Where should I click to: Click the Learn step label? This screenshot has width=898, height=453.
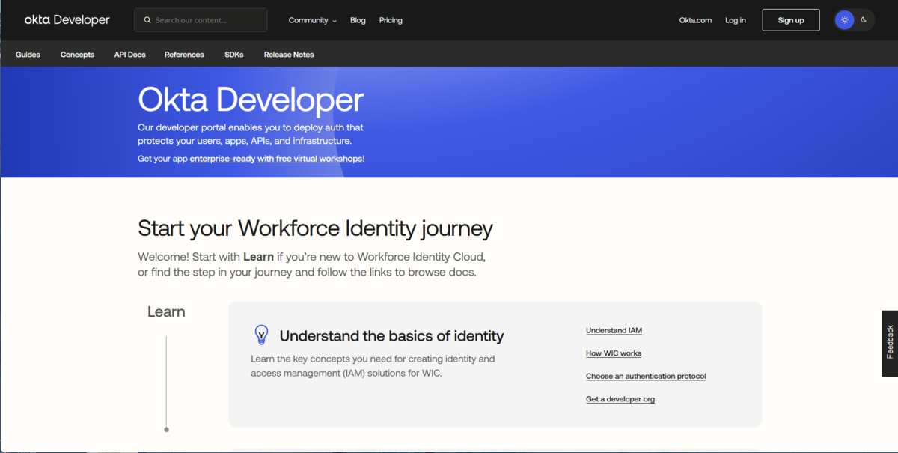[166, 311]
